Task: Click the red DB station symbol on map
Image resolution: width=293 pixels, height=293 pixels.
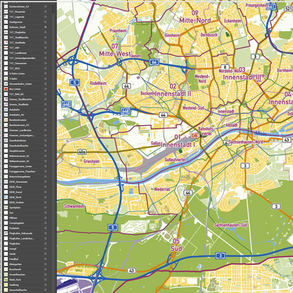Action: point(194,136)
